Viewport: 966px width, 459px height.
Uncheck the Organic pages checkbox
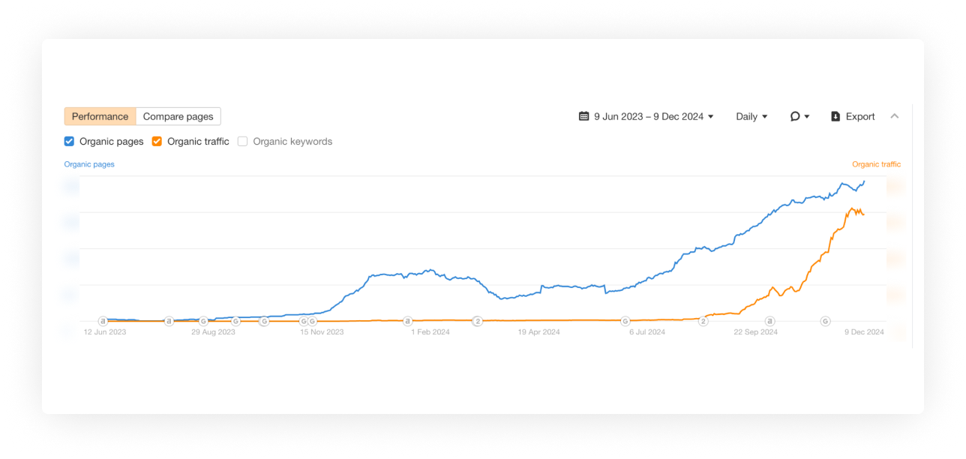click(70, 141)
